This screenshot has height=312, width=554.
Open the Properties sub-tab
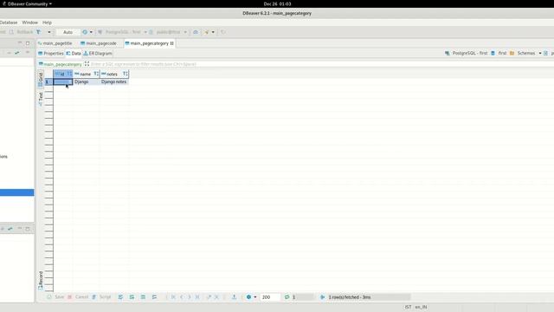coord(51,54)
